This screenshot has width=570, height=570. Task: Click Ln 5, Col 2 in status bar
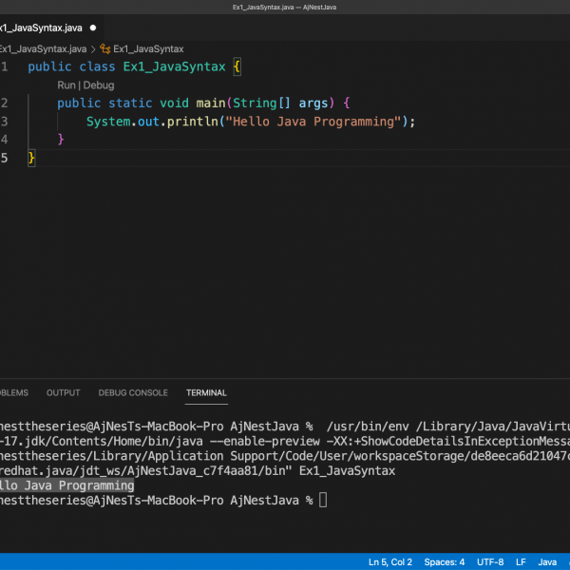pyautogui.click(x=389, y=562)
